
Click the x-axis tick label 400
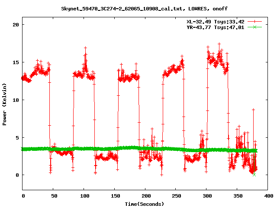(268, 196)
